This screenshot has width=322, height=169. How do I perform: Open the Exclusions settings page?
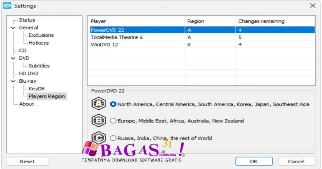tap(41, 35)
